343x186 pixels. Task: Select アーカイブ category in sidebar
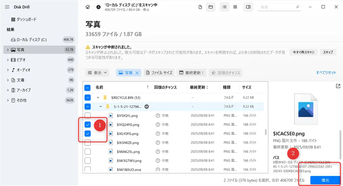pos(40,90)
